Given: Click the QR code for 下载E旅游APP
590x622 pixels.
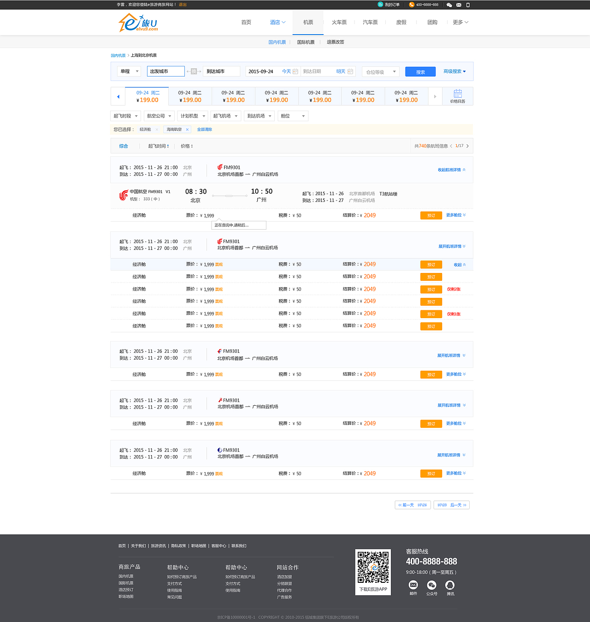Looking at the screenshot, I should (x=373, y=567).
